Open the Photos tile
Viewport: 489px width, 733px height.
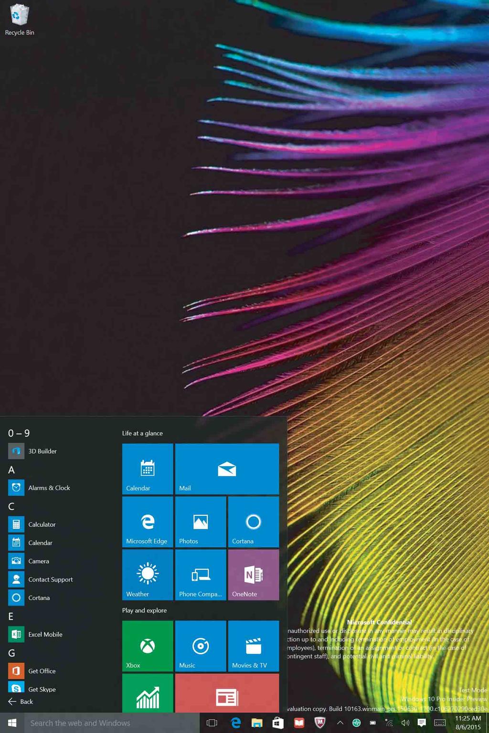[201, 522]
